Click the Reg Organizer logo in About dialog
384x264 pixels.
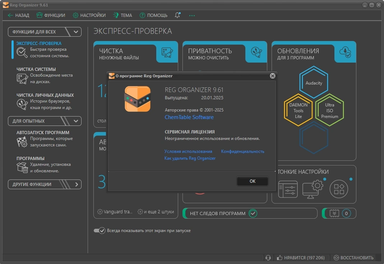coord(138,99)
